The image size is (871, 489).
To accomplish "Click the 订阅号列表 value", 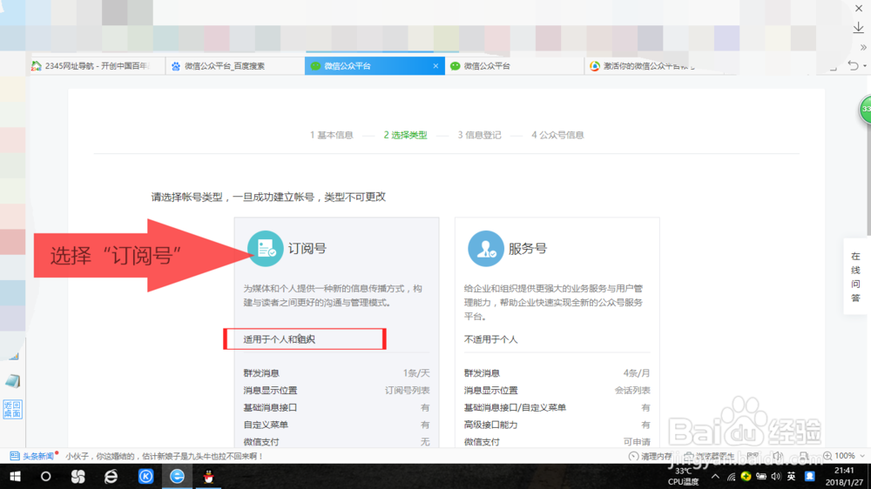I will [408, 390].
